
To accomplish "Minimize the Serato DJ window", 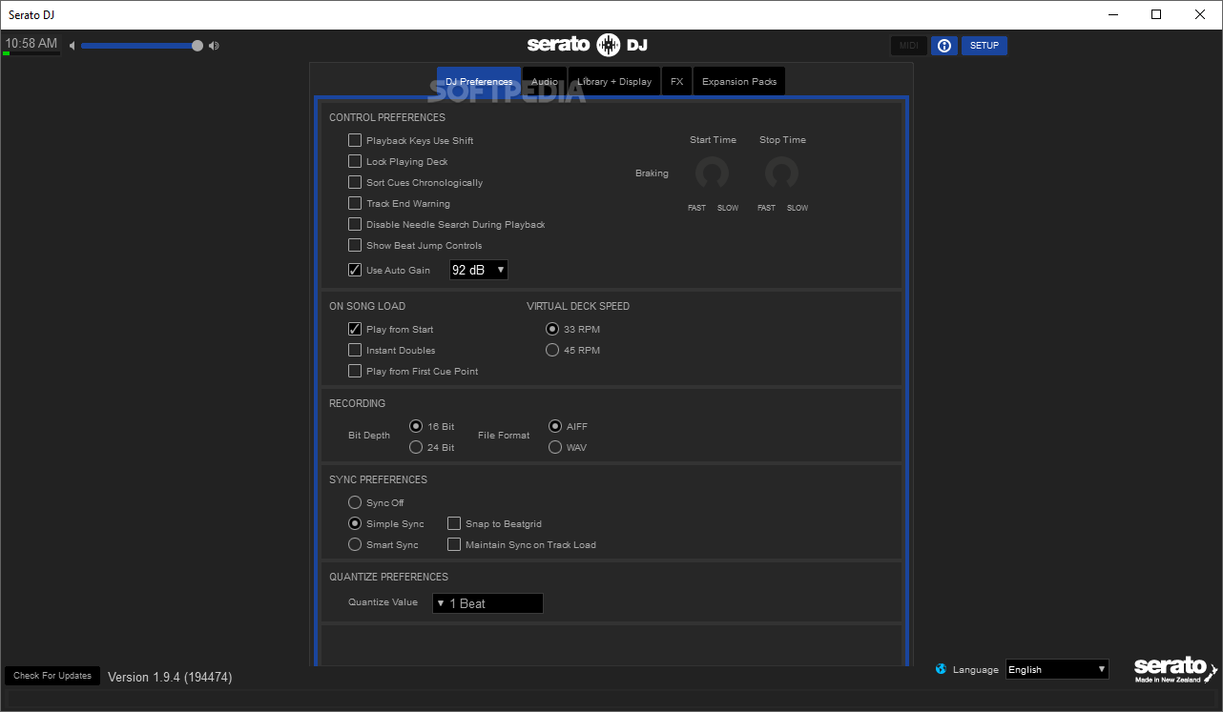I will (x=1111, y=14).
